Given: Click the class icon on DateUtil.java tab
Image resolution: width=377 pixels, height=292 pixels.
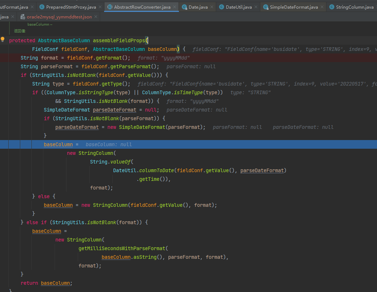Looking at the screenshot, I should (222, 7).
